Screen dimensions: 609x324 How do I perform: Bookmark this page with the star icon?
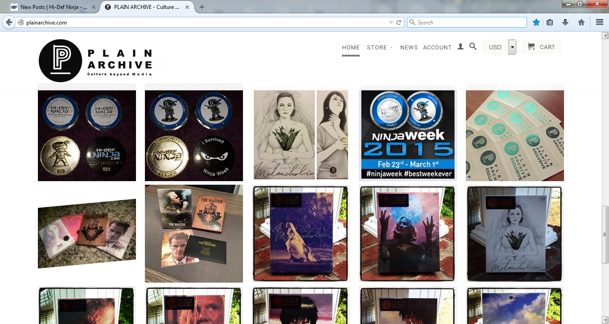(536, 22)
